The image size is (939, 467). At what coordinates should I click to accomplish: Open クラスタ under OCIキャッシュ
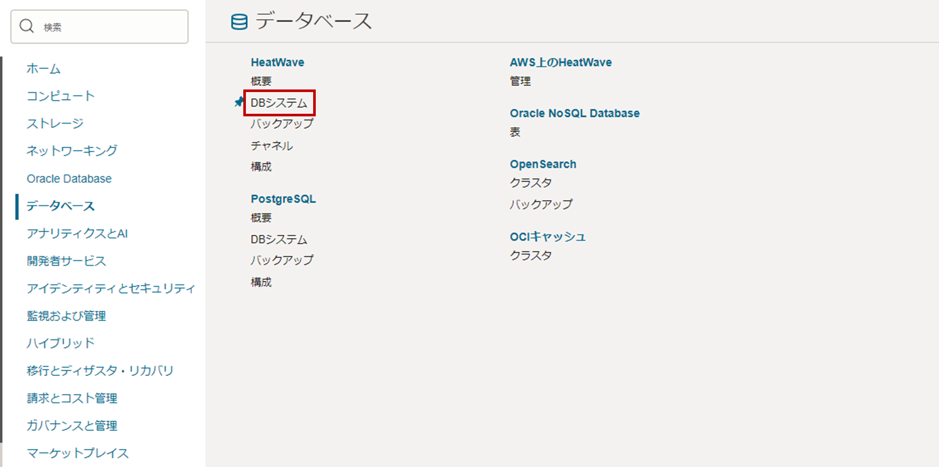point(531,255)
